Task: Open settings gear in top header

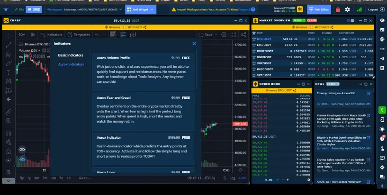Action: pyautogui.click(x=347, y=9)
